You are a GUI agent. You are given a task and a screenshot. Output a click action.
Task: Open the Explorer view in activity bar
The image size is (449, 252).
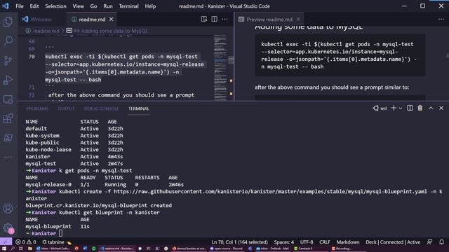coord(8,22)
